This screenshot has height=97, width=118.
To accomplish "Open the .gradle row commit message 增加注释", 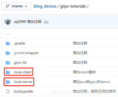I will (x=80, y=43).
